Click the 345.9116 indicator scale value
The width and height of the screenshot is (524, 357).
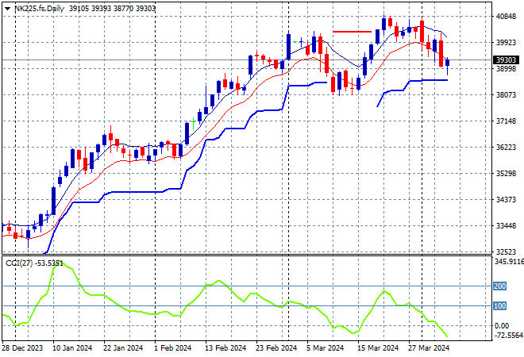point(509,262)
